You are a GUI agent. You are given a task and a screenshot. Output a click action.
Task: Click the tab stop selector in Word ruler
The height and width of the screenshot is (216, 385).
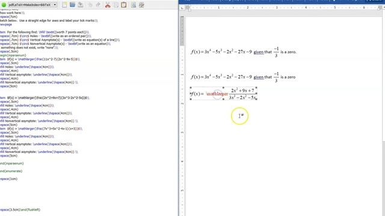(x=182, y=8)
